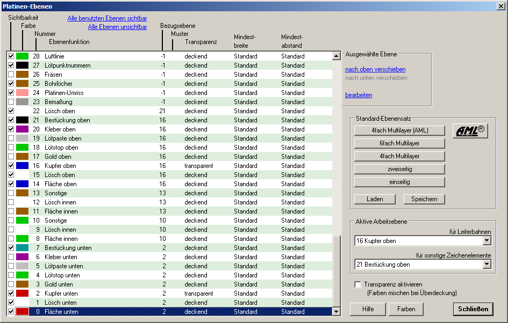This screenshot has height=323, width=508.
Task: Choose the plain 4fach Multilayer layer set
Action: pyautogui.click(x=399, y=156)
